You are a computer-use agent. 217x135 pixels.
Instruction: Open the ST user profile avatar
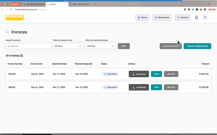[205, 17]
